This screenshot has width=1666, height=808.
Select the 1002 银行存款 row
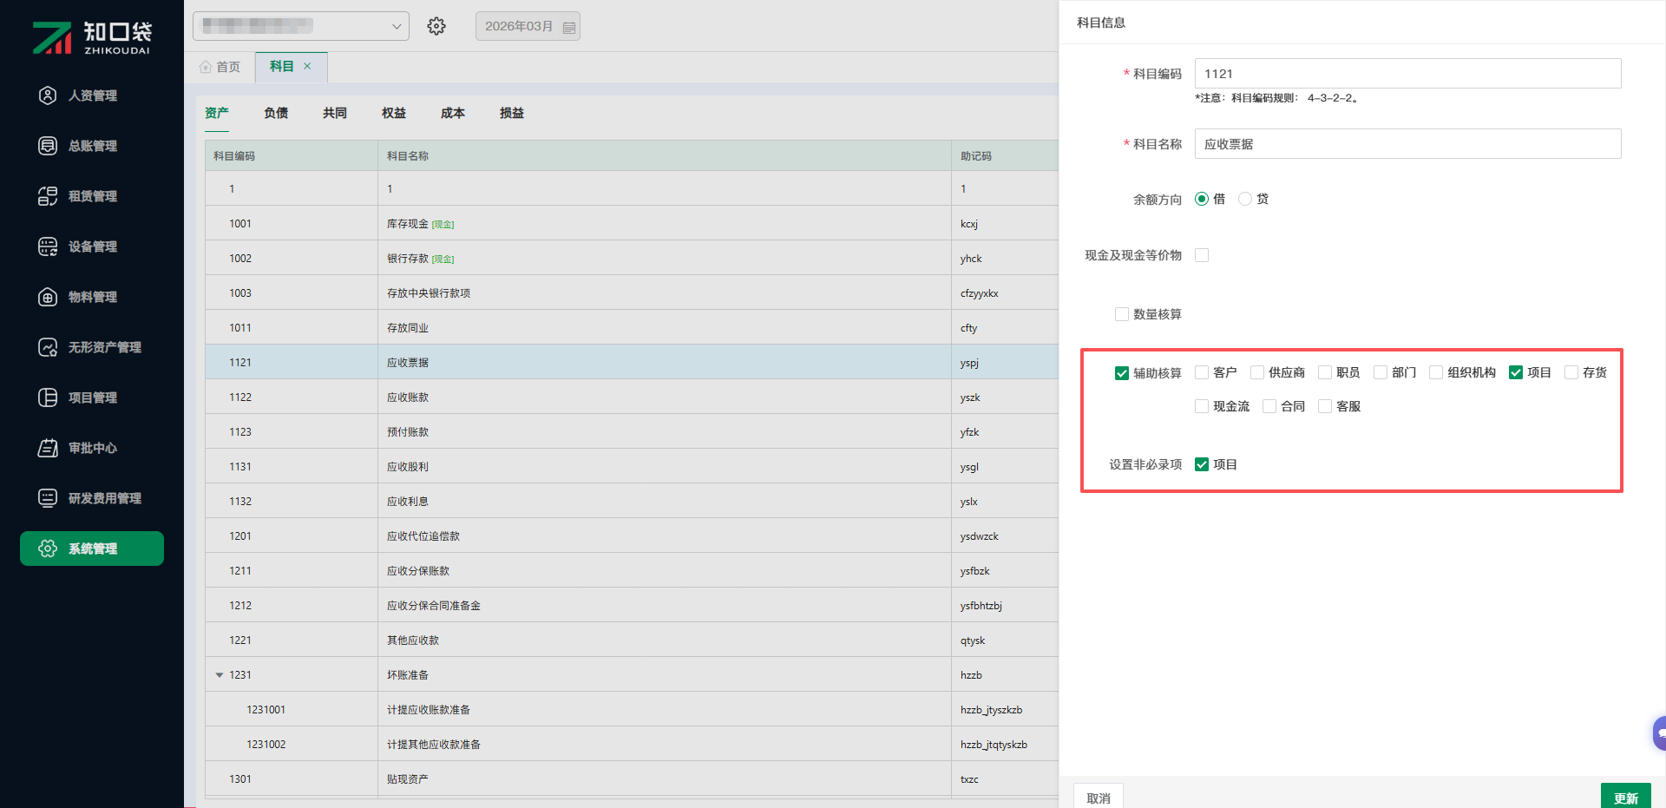[632, 259]
